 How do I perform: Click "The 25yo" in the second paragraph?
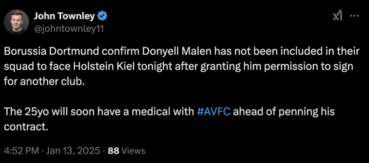click(x=22, y=112)
